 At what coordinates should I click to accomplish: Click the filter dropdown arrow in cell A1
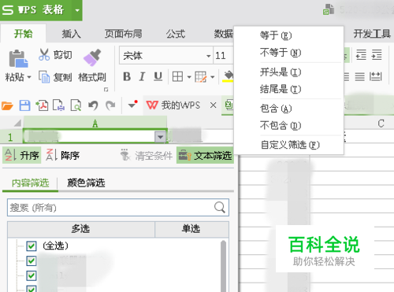(160, 137)
